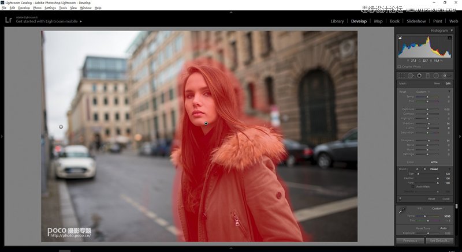The image size is (462, 252).
Task: Select the Erase brush option
Action: pos(434,169)
